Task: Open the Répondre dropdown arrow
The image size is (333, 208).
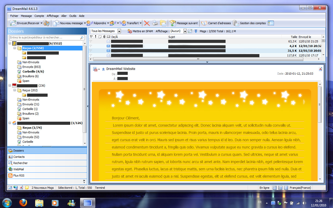Action: point(108,23)
